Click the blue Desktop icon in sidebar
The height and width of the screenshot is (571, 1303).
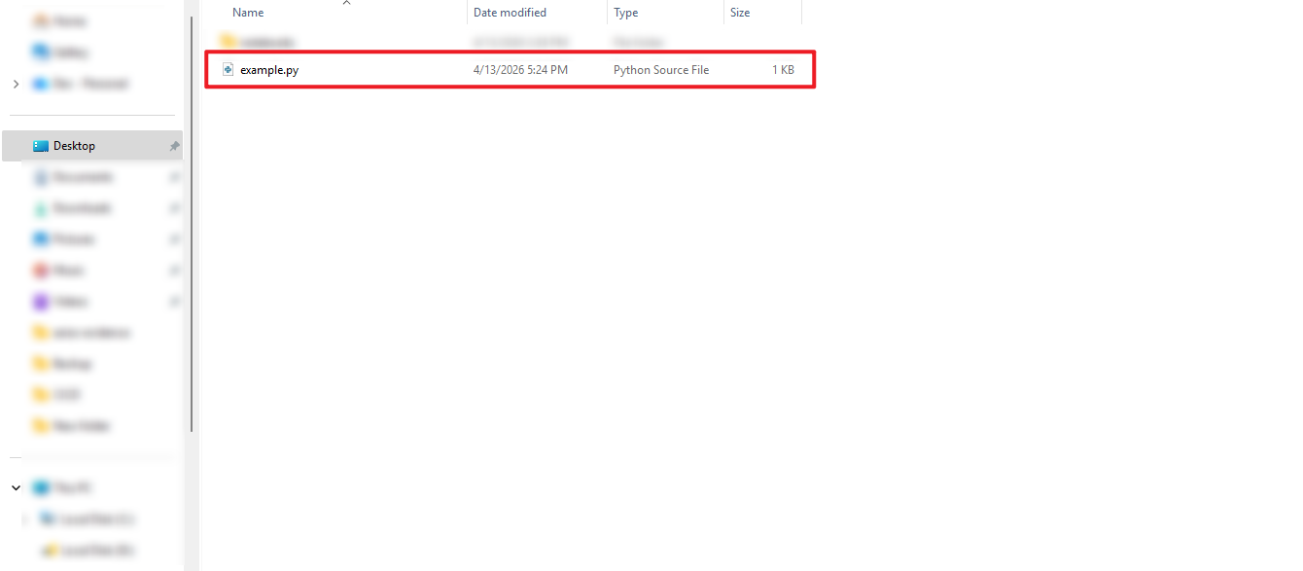tap(41, 146)
